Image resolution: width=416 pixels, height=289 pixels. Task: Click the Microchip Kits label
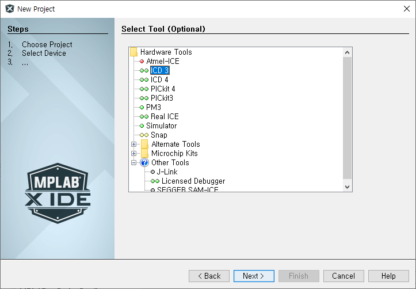tap(174, 153)
